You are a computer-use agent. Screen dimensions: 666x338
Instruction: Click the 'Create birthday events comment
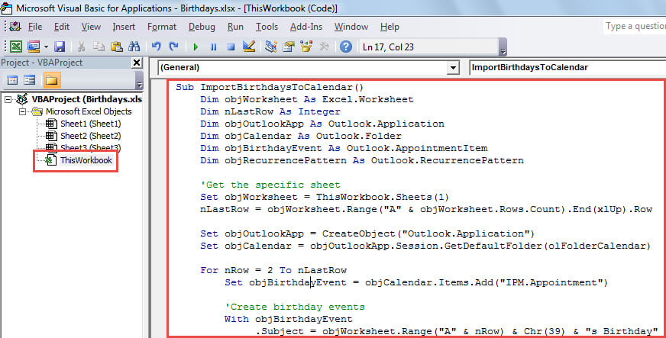294,307
